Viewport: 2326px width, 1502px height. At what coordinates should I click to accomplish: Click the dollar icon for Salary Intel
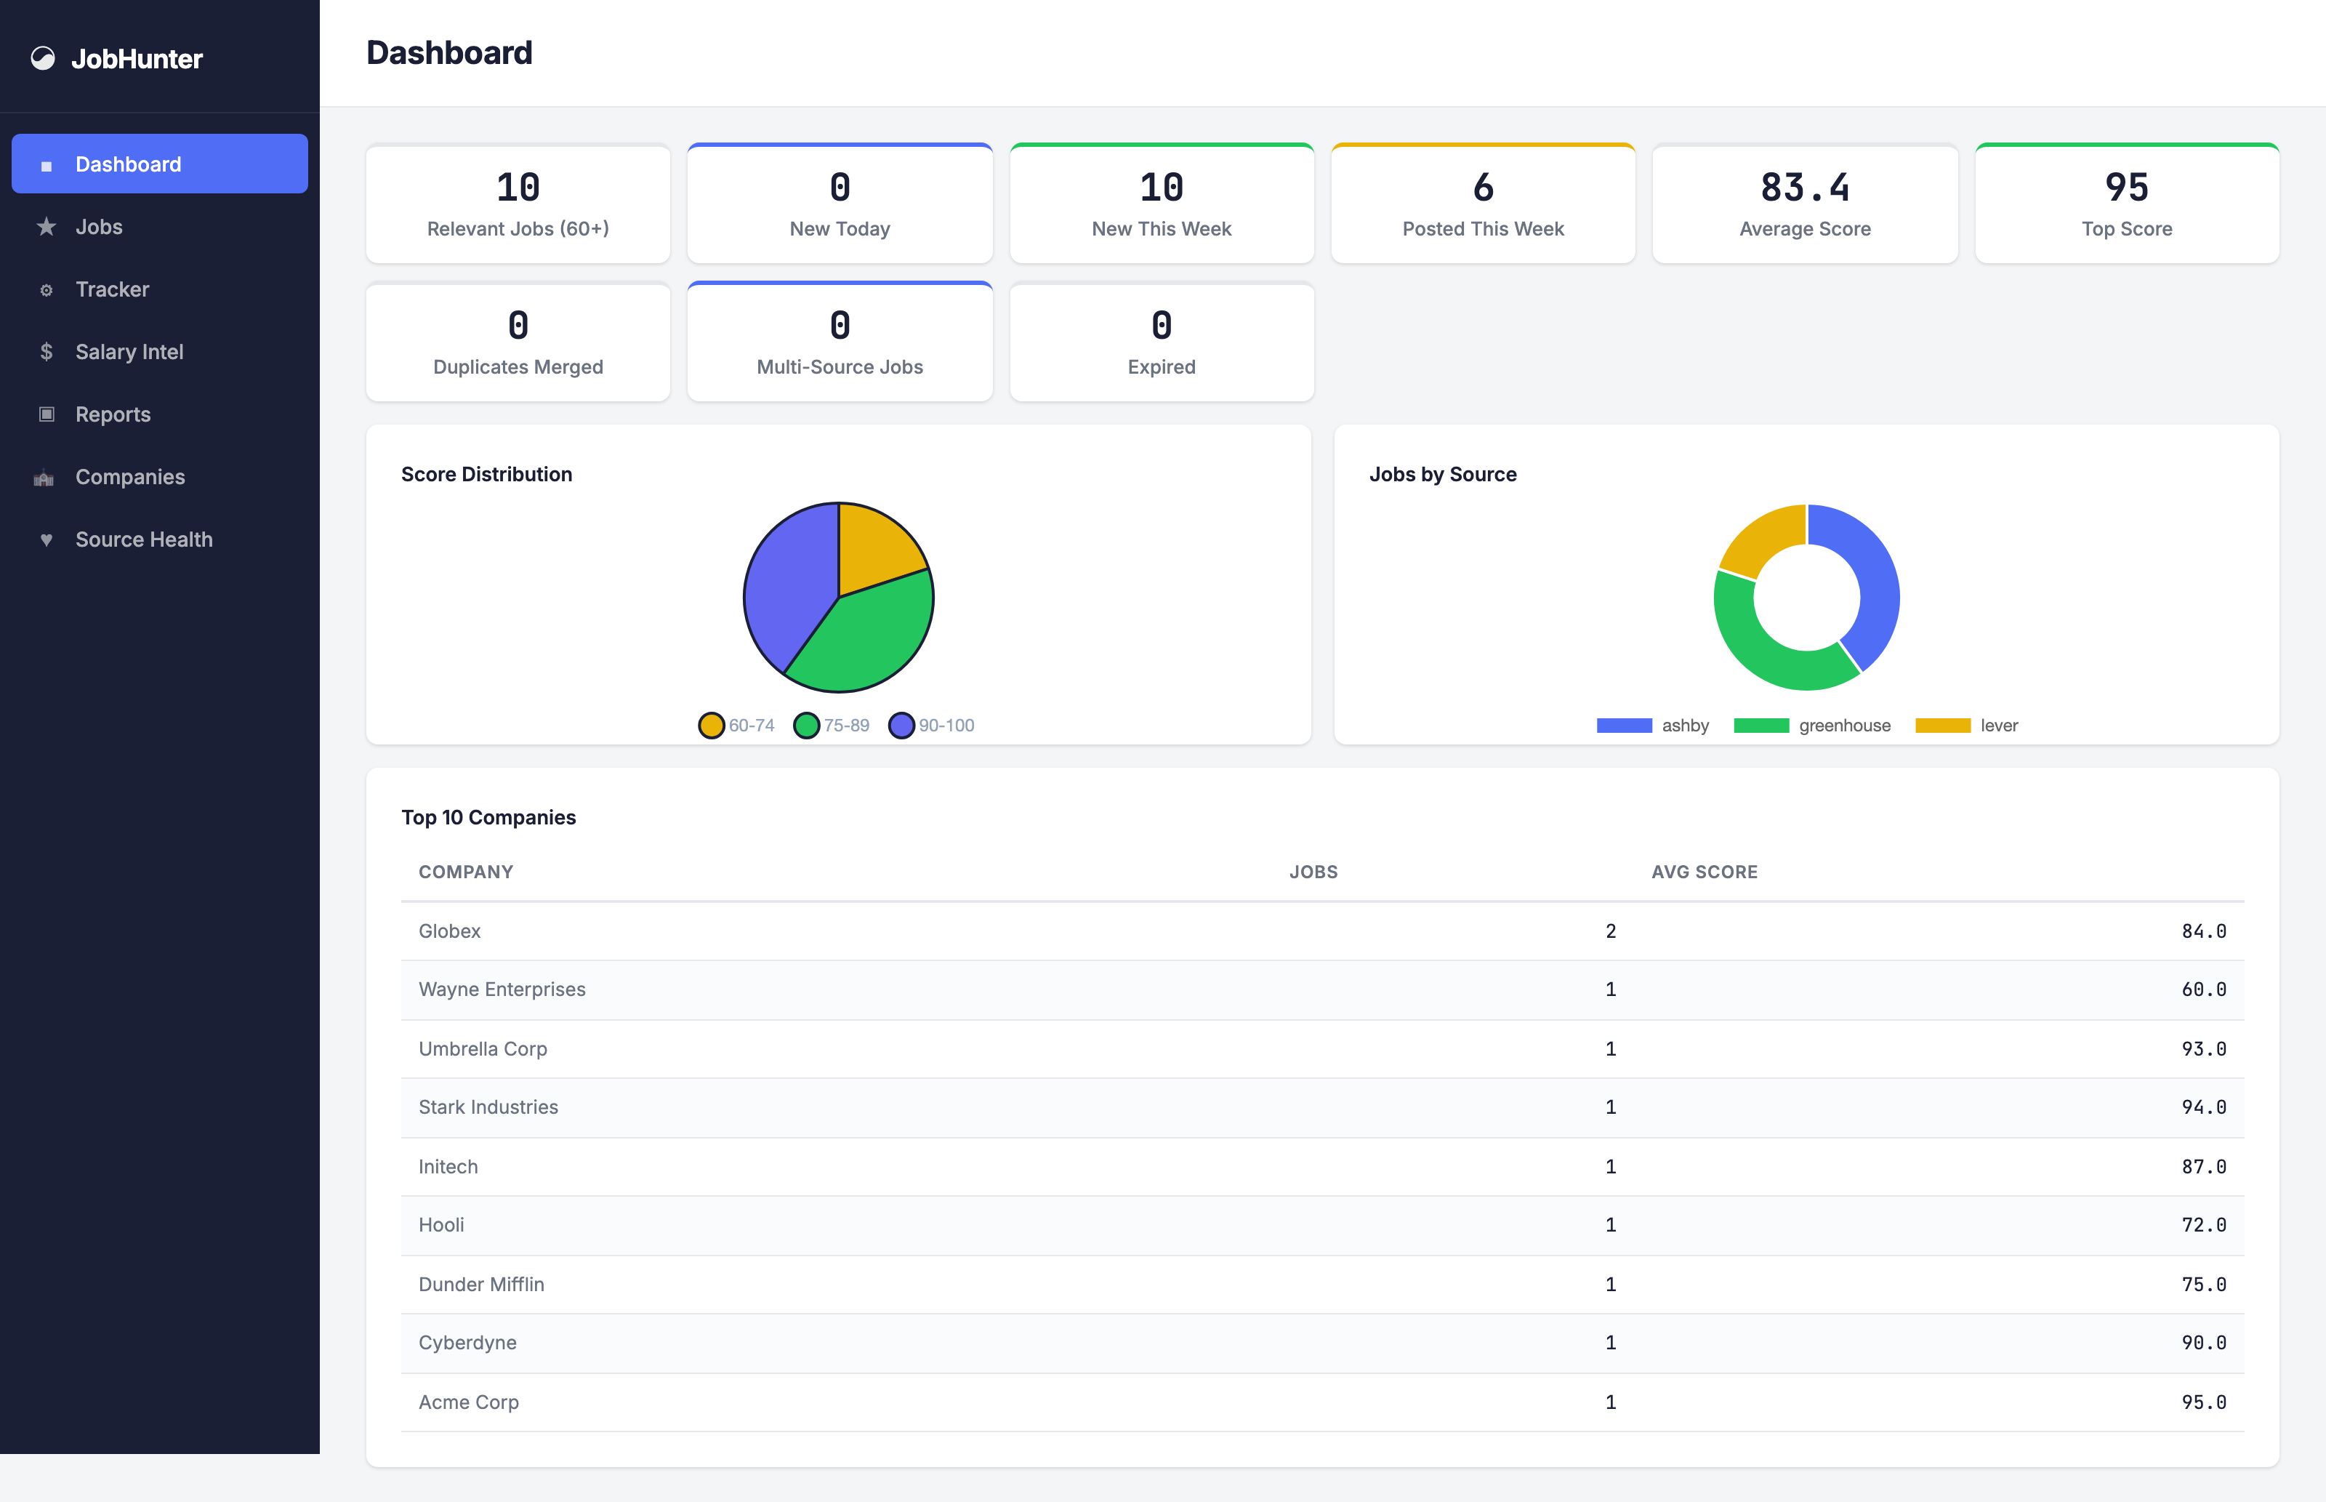46,352
